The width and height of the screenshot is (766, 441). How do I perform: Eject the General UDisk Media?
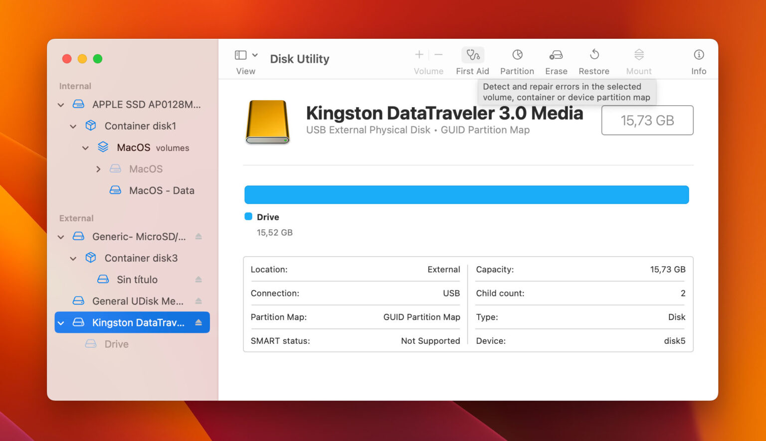(x=199, y=301)
